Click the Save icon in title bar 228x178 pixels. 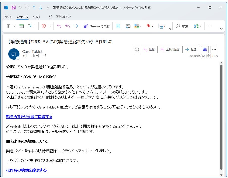pyautogui.click(x=14, y=7)
